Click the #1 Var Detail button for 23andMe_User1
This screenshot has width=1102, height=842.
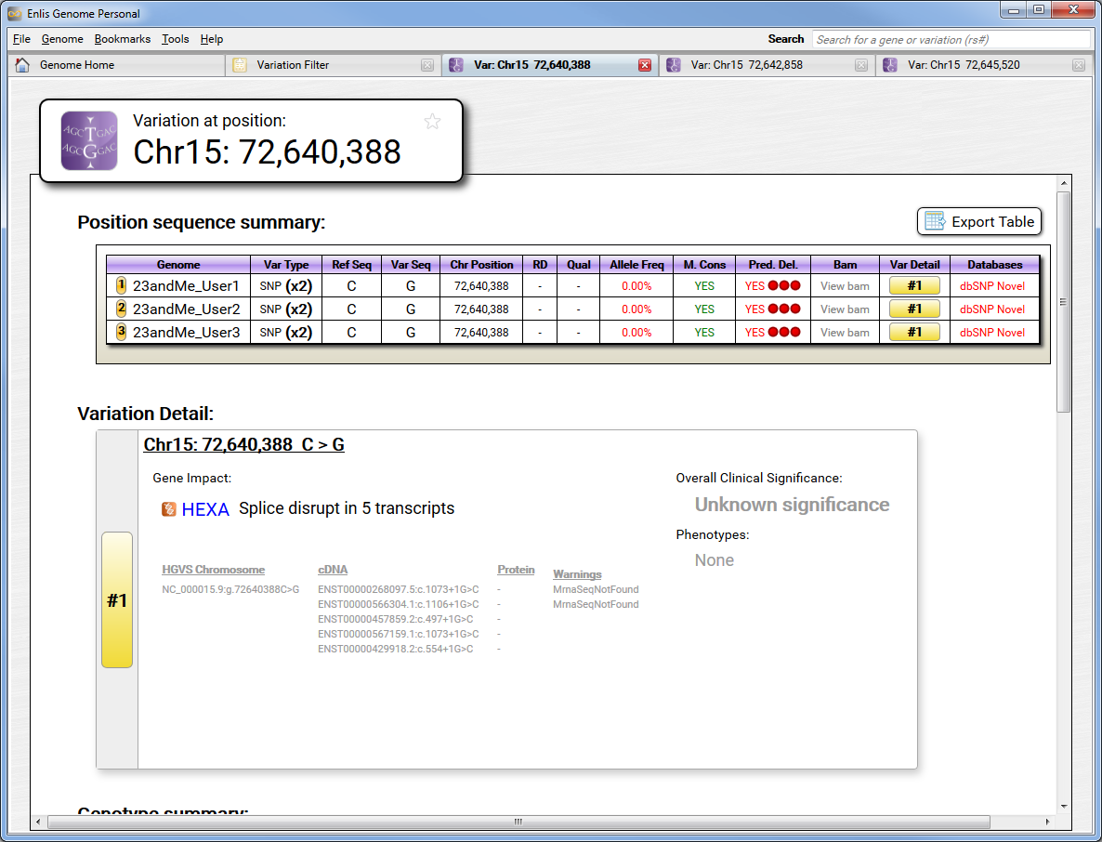click(x=914, y=286)
